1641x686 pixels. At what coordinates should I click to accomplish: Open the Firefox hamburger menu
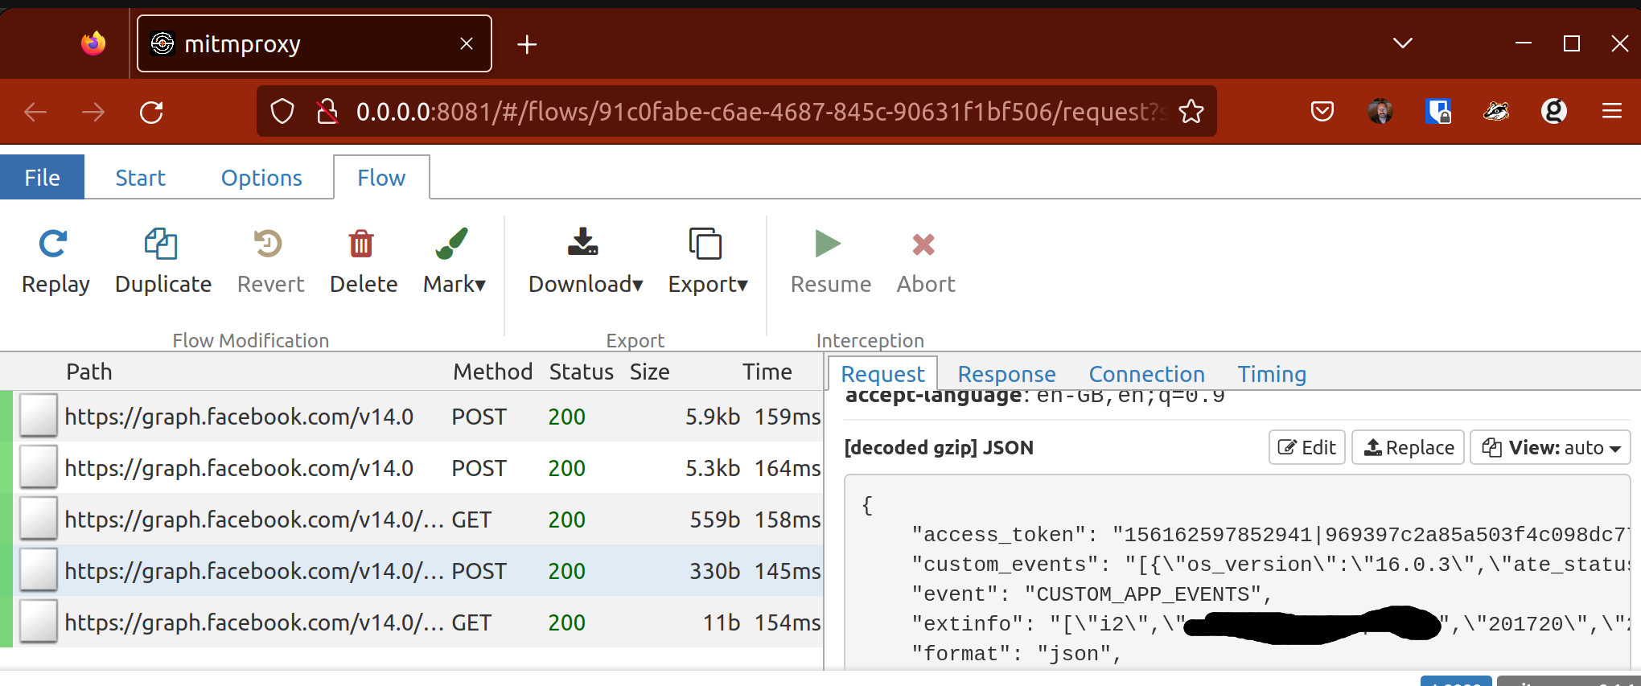point(1611,112)
